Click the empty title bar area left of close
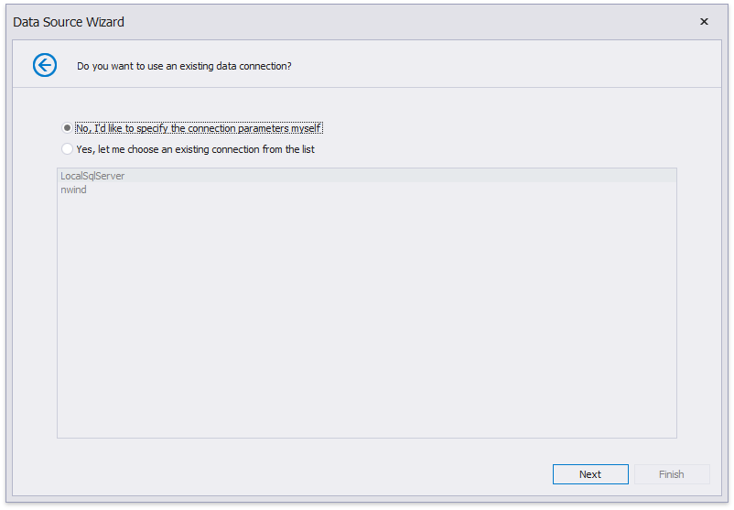 point(412,22)
